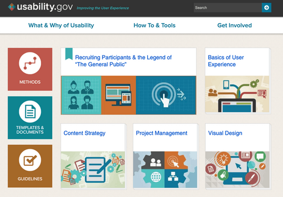
Task: Click the TEMPLATES & DOCUMENTS label
Action: [x=30, y=130]
